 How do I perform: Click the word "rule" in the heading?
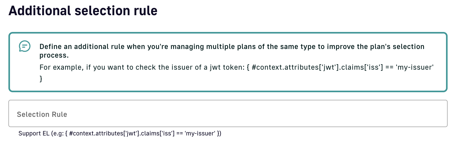[146, 11]
